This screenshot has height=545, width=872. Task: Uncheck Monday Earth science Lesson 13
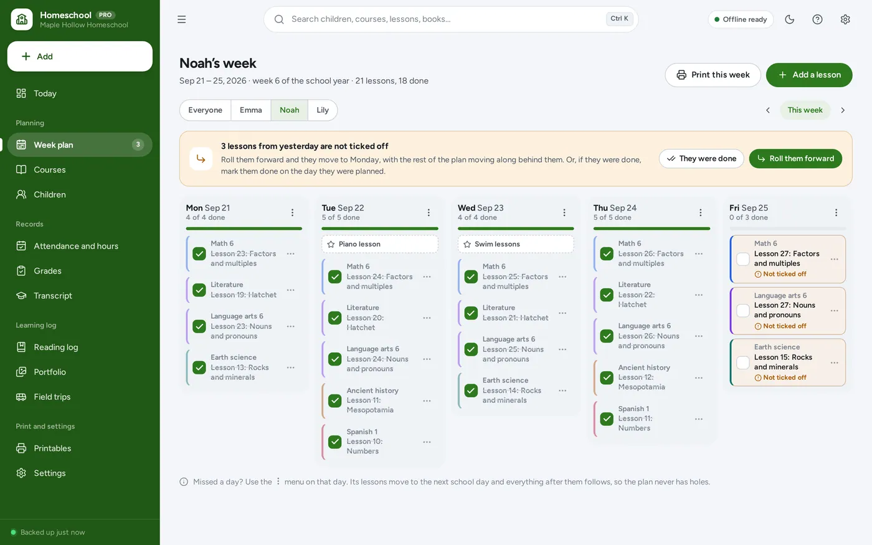[x=199, y=367]
